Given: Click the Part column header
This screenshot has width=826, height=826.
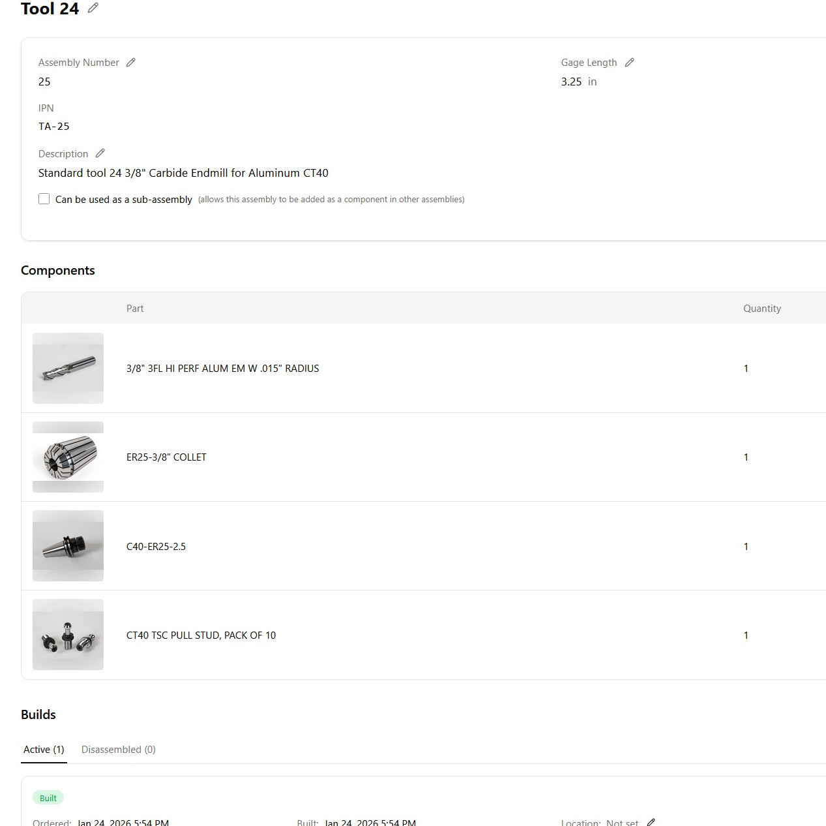Looking at the screenshot, I should point(135,308).
